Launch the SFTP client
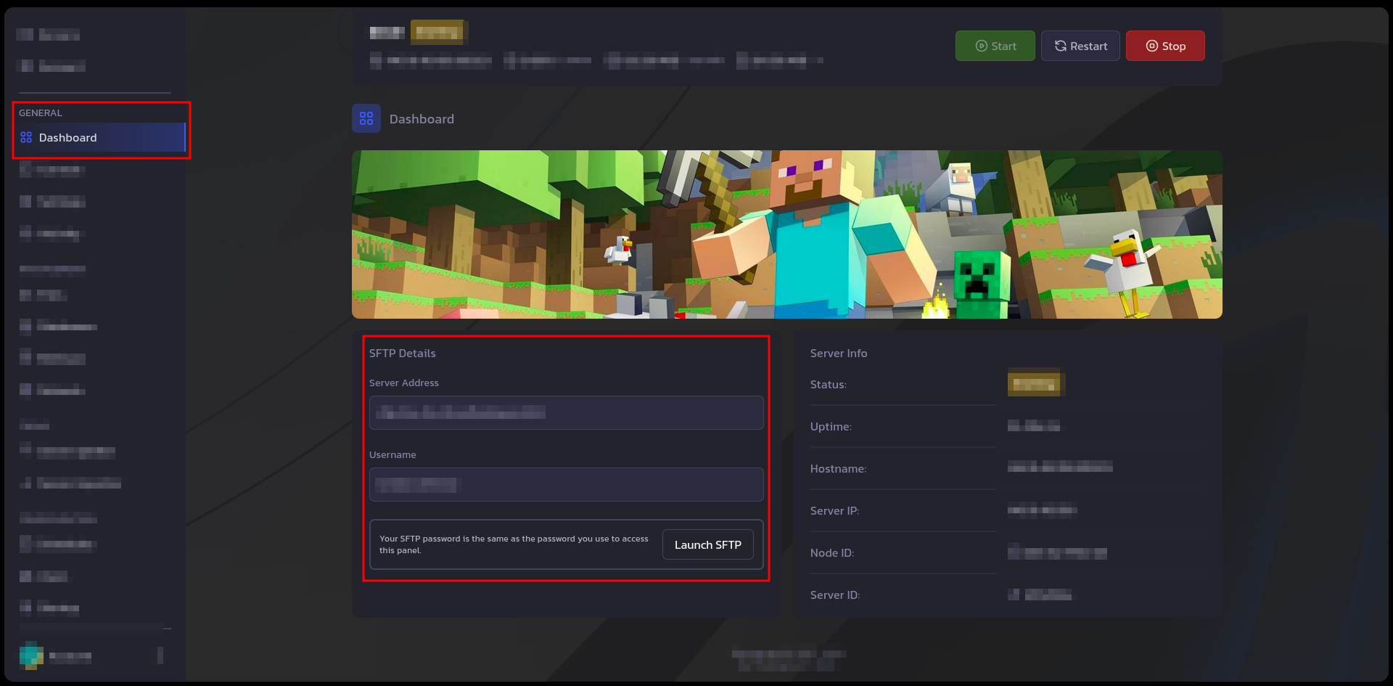1393x686 pixels. tap(707, 544)
